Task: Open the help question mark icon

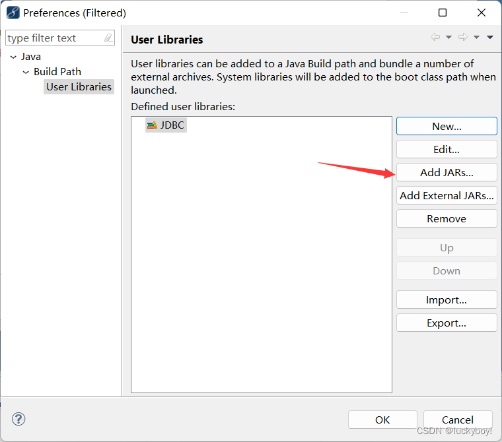Action: [18, 419]
